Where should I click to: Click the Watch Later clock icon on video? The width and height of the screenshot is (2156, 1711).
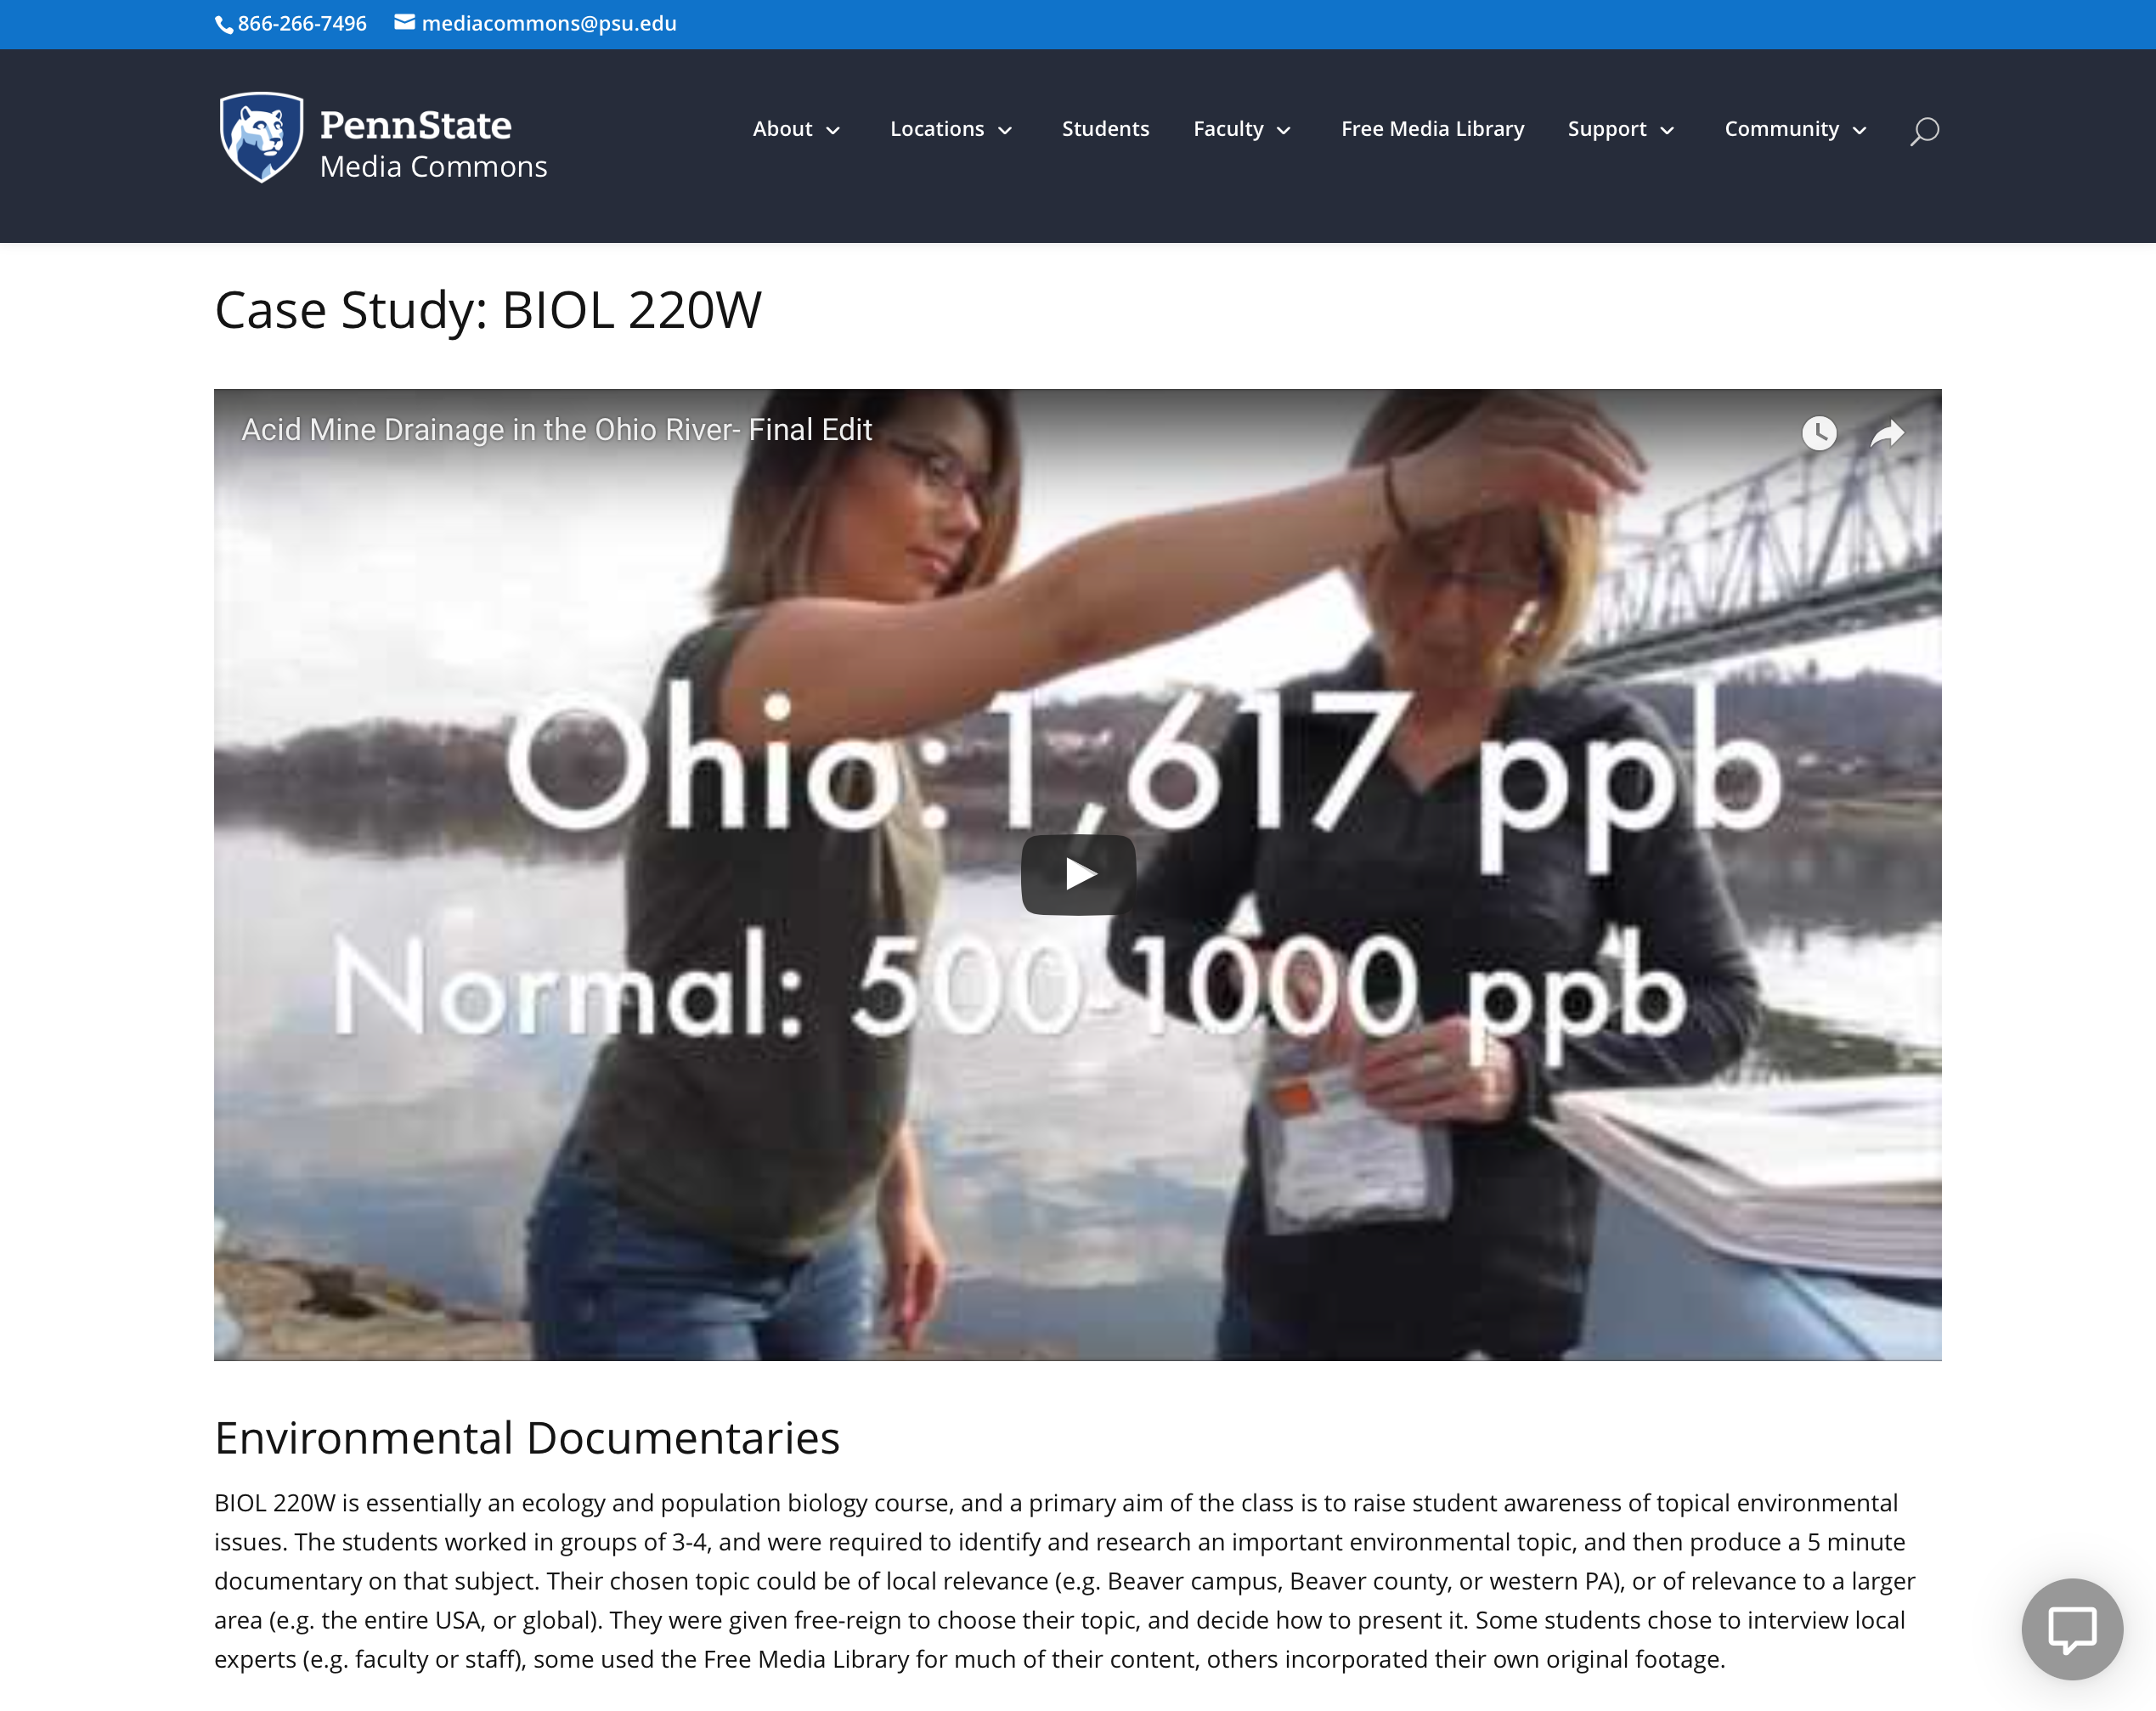(x=1819, y=433)
